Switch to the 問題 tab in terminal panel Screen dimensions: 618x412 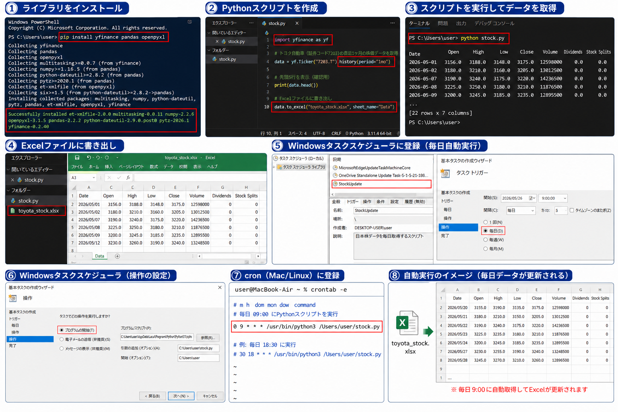coord(443,23)
